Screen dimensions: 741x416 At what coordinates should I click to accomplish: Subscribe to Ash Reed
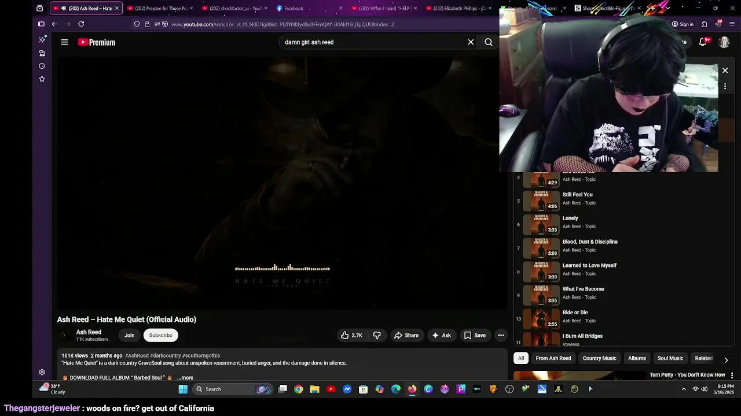[x=160, y=335]
